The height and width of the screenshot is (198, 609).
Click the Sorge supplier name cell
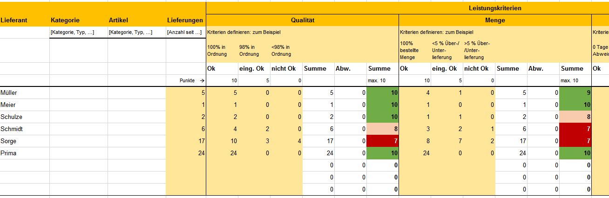point(25,141)
